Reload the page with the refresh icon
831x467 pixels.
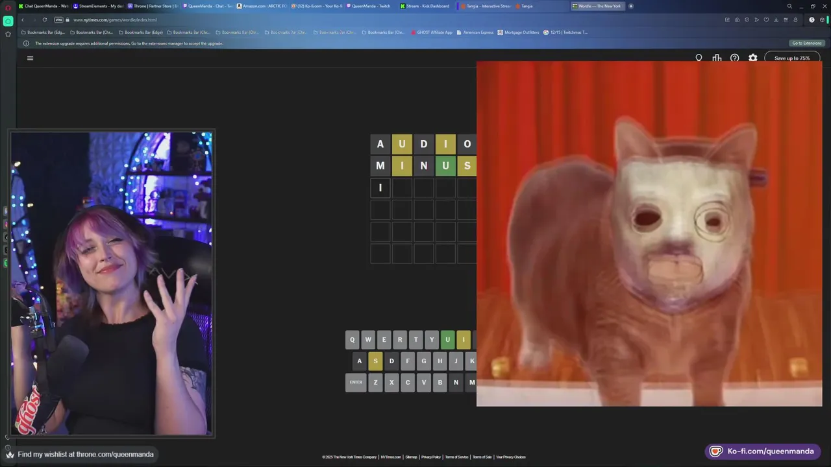click(44, 19)
